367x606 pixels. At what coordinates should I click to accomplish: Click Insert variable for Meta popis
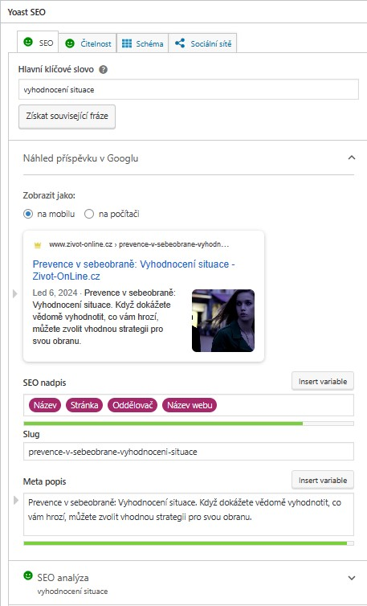[x=323, y=481]
